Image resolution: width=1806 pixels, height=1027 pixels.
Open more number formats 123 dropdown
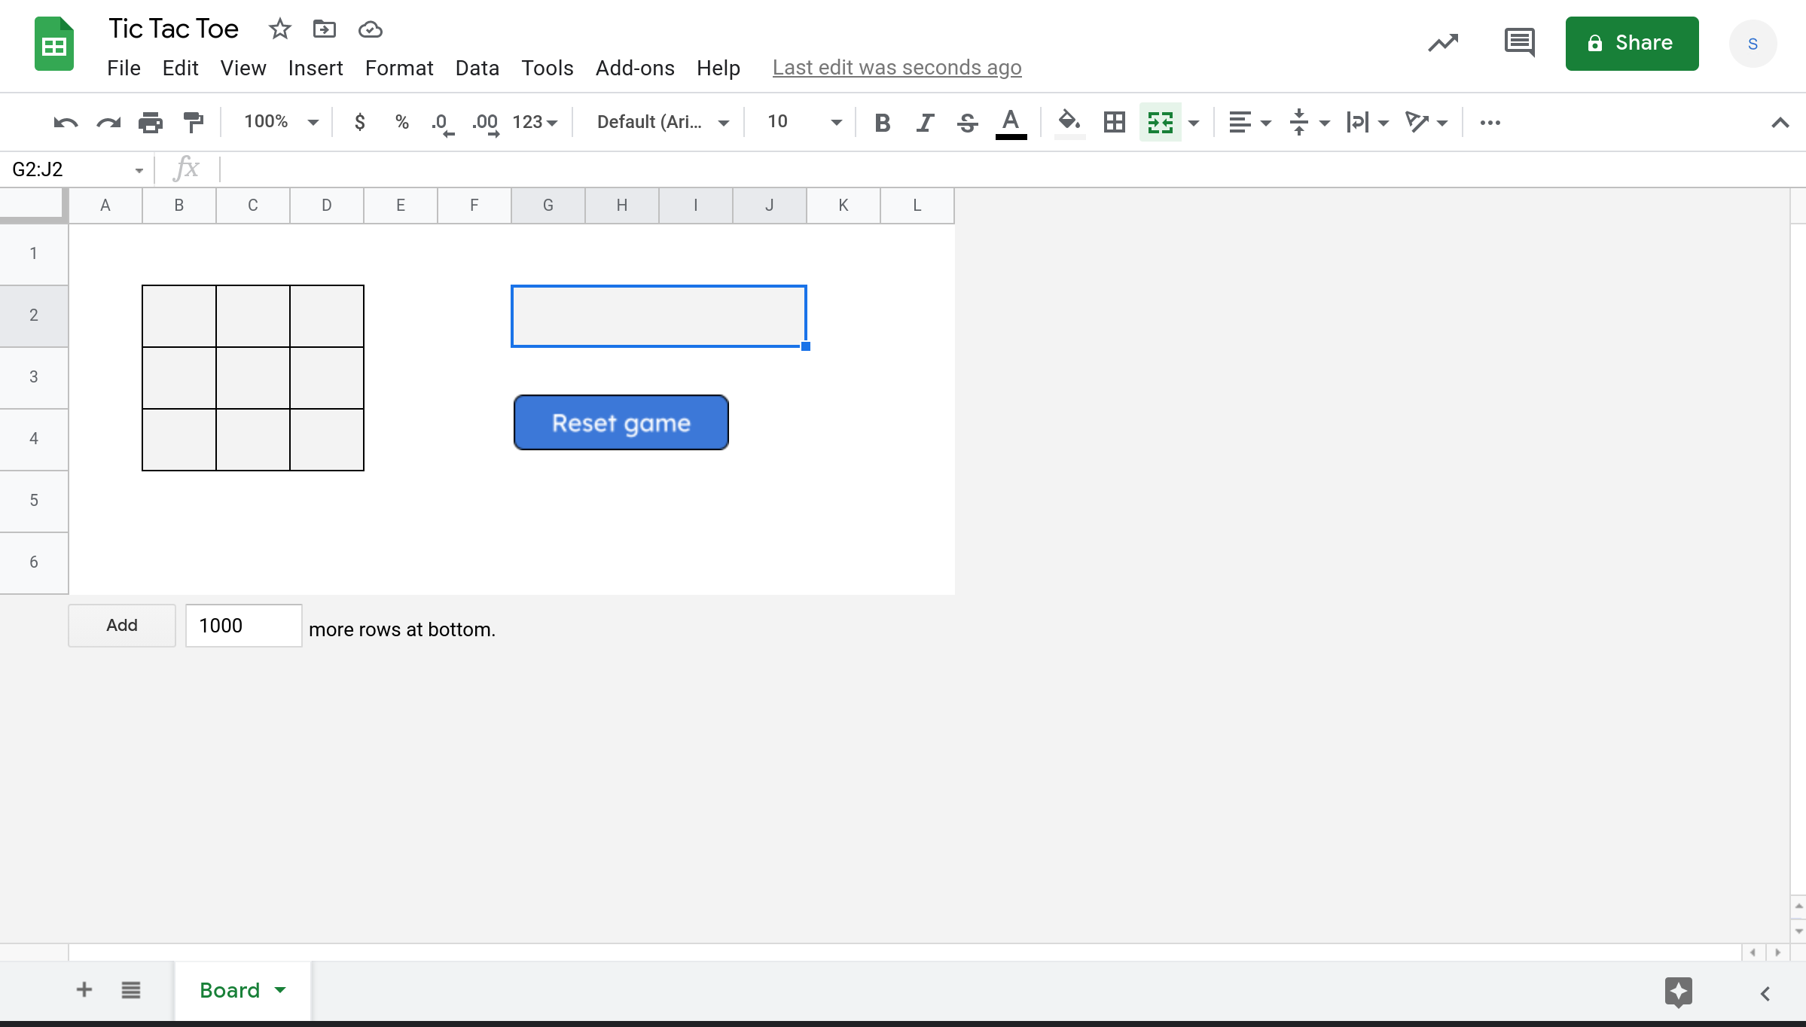[535, 122]
